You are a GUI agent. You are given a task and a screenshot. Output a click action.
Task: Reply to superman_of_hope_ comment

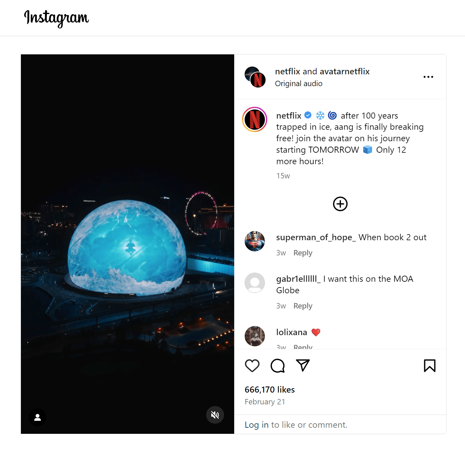(303, 253)
